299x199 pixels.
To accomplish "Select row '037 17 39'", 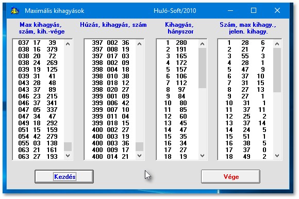I will pyautogui.click(x=38, y=42).
